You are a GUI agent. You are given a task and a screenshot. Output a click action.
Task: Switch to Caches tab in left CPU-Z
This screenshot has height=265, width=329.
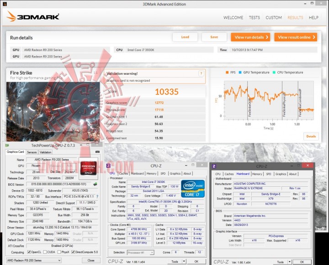click(123, 173)
